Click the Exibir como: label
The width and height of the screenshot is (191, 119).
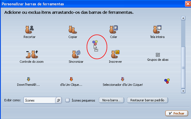coord(12,100)
